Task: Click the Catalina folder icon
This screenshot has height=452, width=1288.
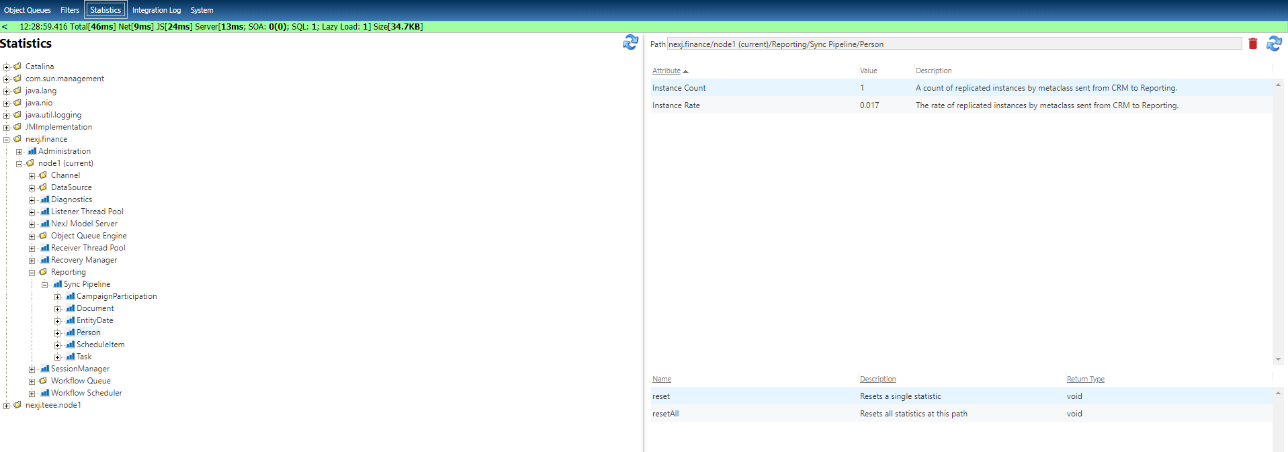Action: click(18, 66)
